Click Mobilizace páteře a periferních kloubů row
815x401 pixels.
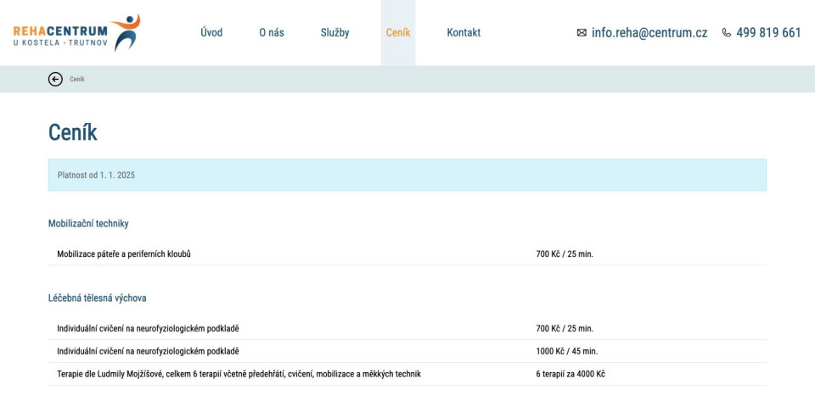(x=407, y=254)
